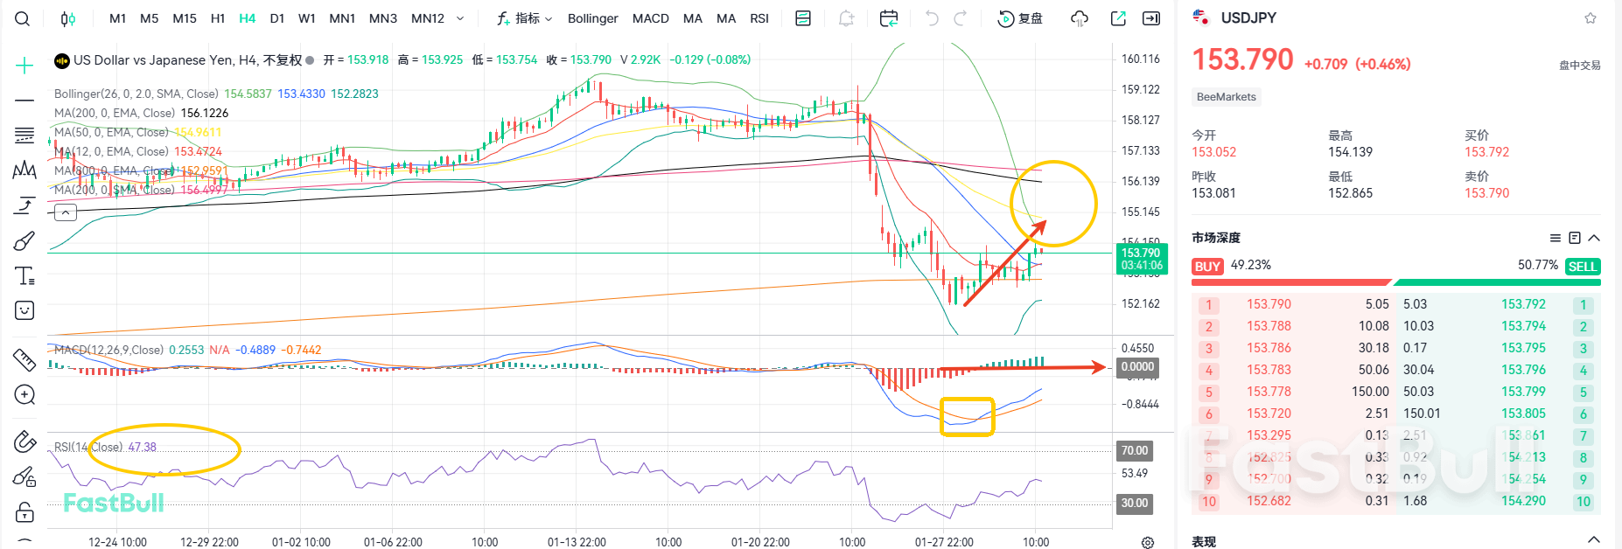The height and width of the screenshot is (549, 1622).
Task: Collapse the 市场深度 market depth section
Action: pyautogui.click(x=1594, y=238)
